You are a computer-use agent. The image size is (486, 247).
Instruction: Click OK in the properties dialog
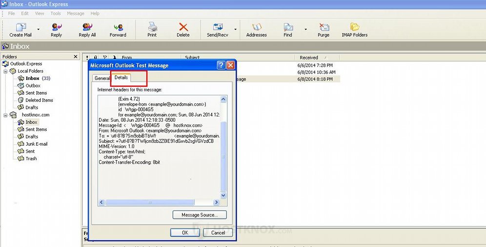point(185,232)
